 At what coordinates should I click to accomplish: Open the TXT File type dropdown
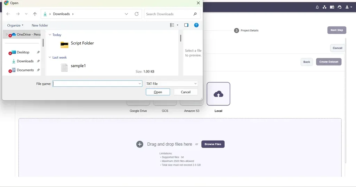point(171,84)
